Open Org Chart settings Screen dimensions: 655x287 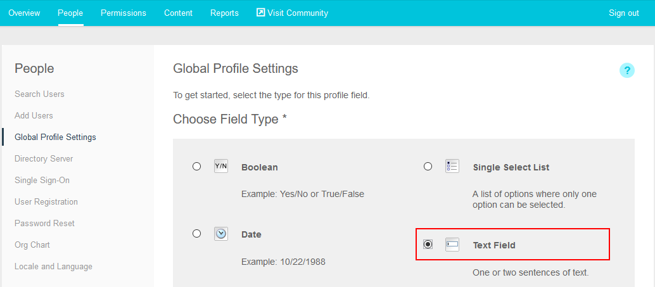coord(32,245)
